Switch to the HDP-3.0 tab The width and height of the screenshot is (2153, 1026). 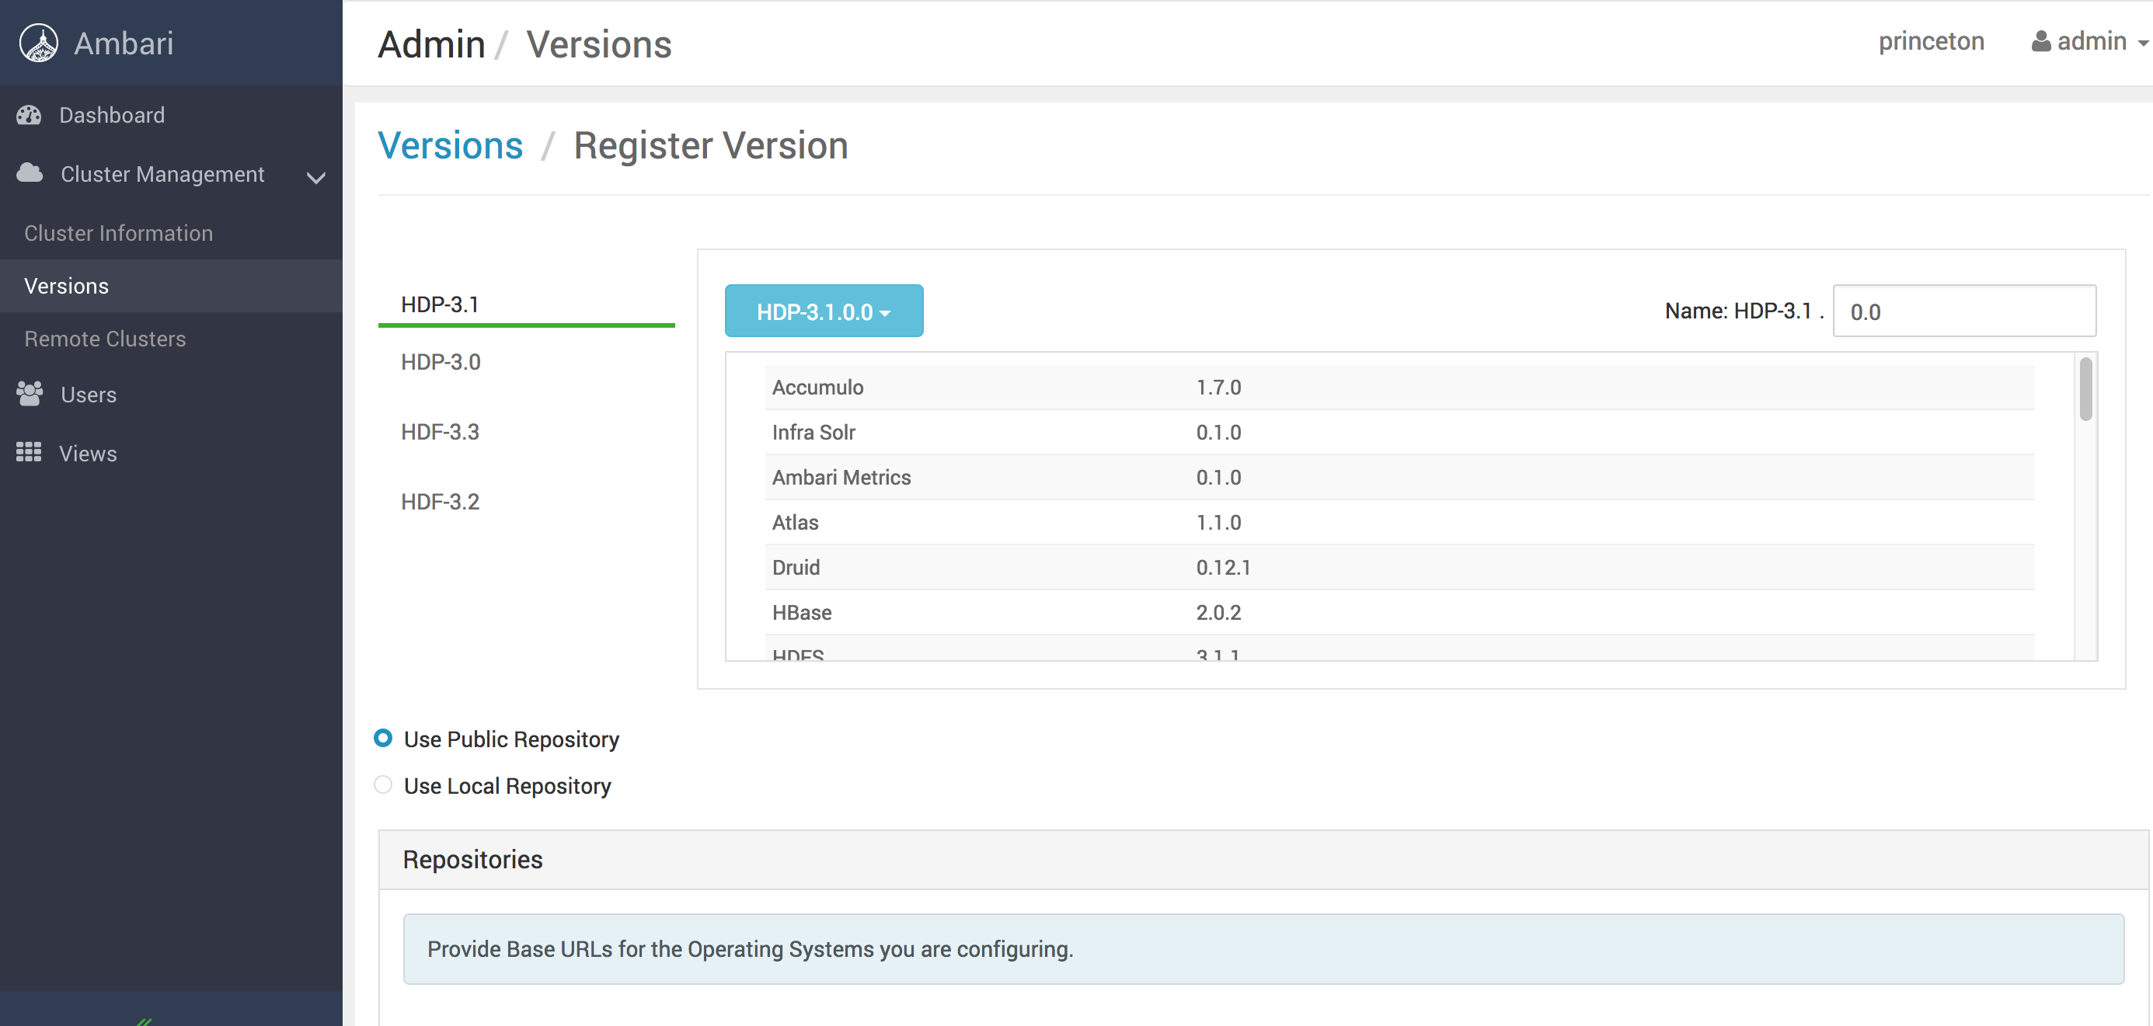(441, 362)
